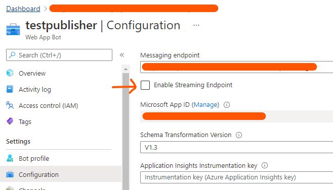Click the Bot profile person icon
333x190 pixels.
tap(10, 158)
